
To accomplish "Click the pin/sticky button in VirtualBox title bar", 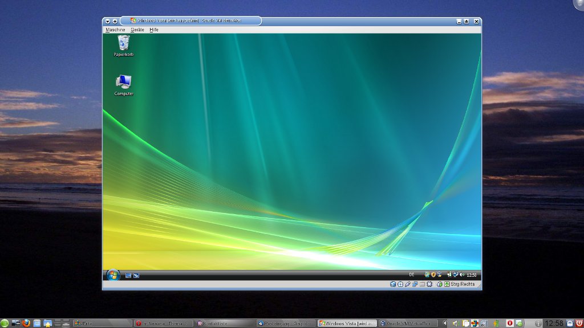I will coord(115,21).
